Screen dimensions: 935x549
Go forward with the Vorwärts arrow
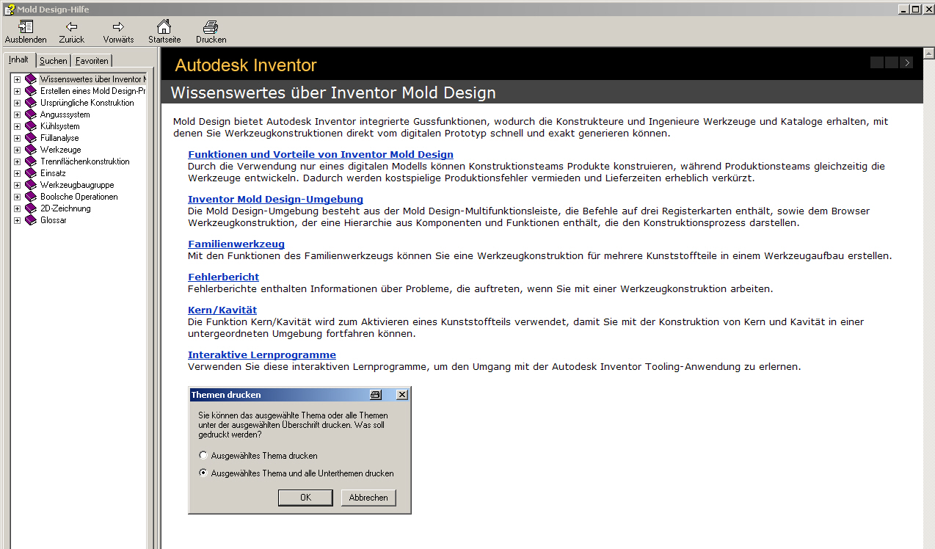[118, 26]
